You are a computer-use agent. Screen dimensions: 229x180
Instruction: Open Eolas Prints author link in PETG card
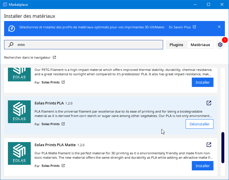coord(51,82)
